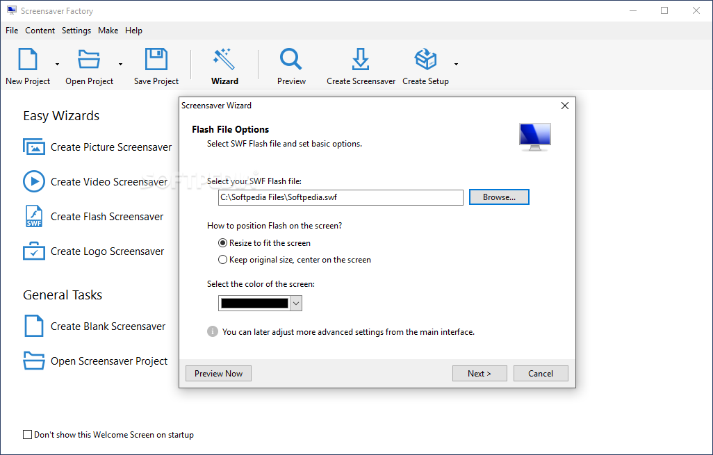Click the Open Project folder icon
Image resolution: width=713 pixels, height=455 pixels.
(x=89, y=59)
